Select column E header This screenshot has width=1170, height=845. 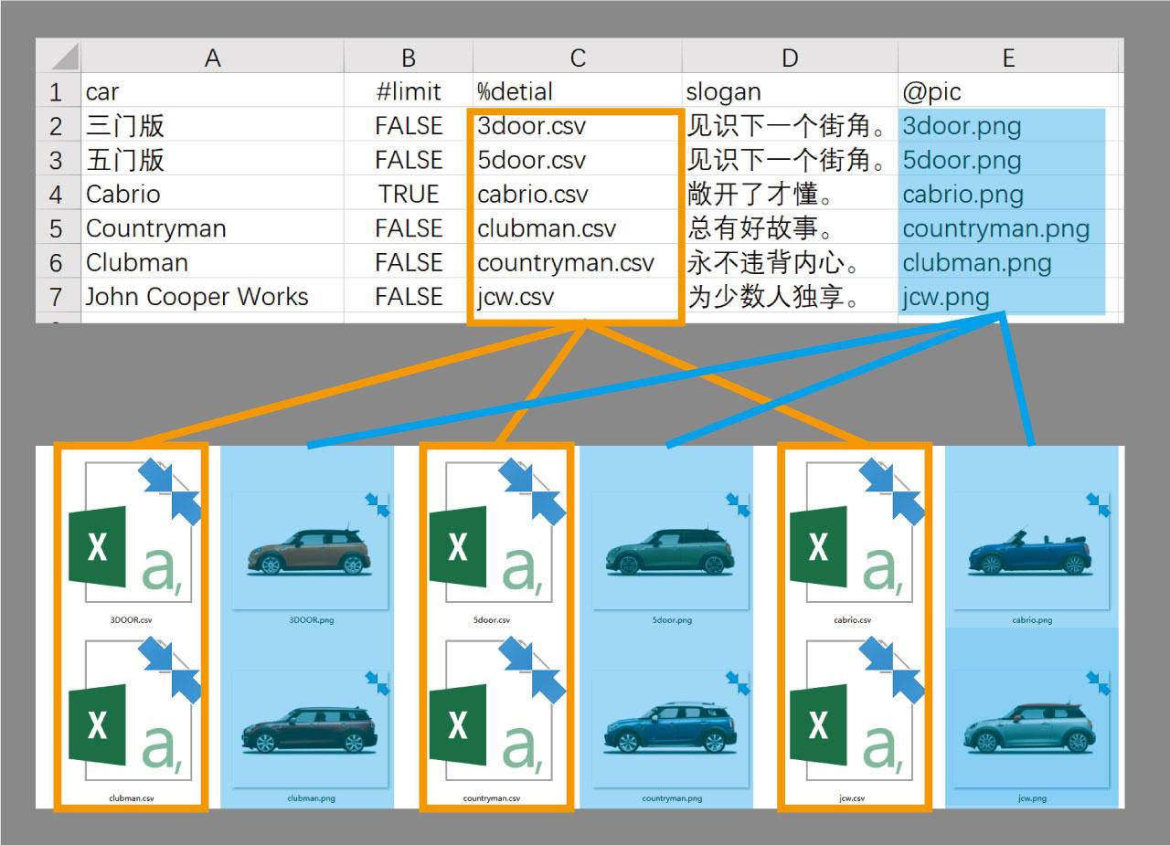[x=1008, y=57]
